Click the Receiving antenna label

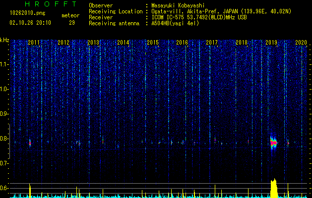(x=114, y=23)
